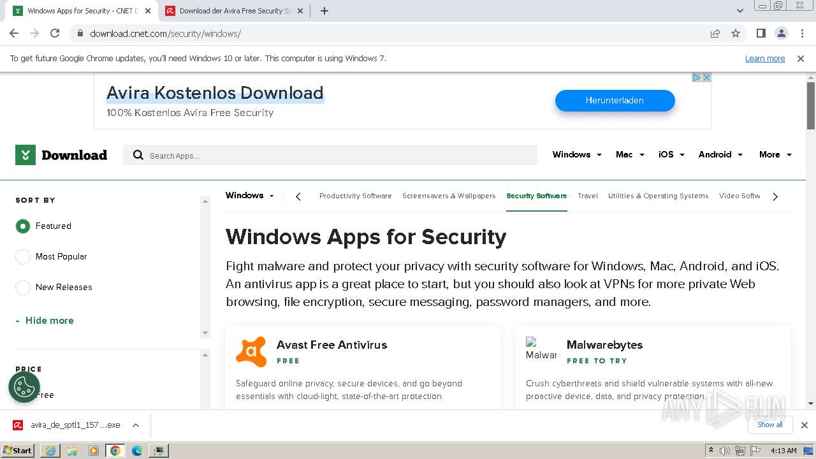Open the media player taskbar icon
The image size is (816, 459).
coord(94,451)
